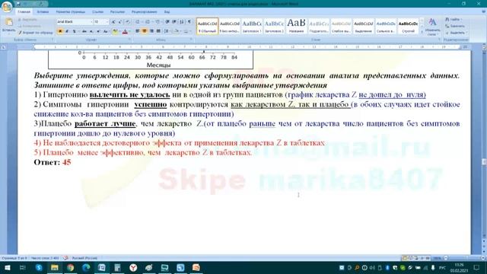Click the Decrease Indent icon
This screenshot has height=274, width=487.
point(167,22)
